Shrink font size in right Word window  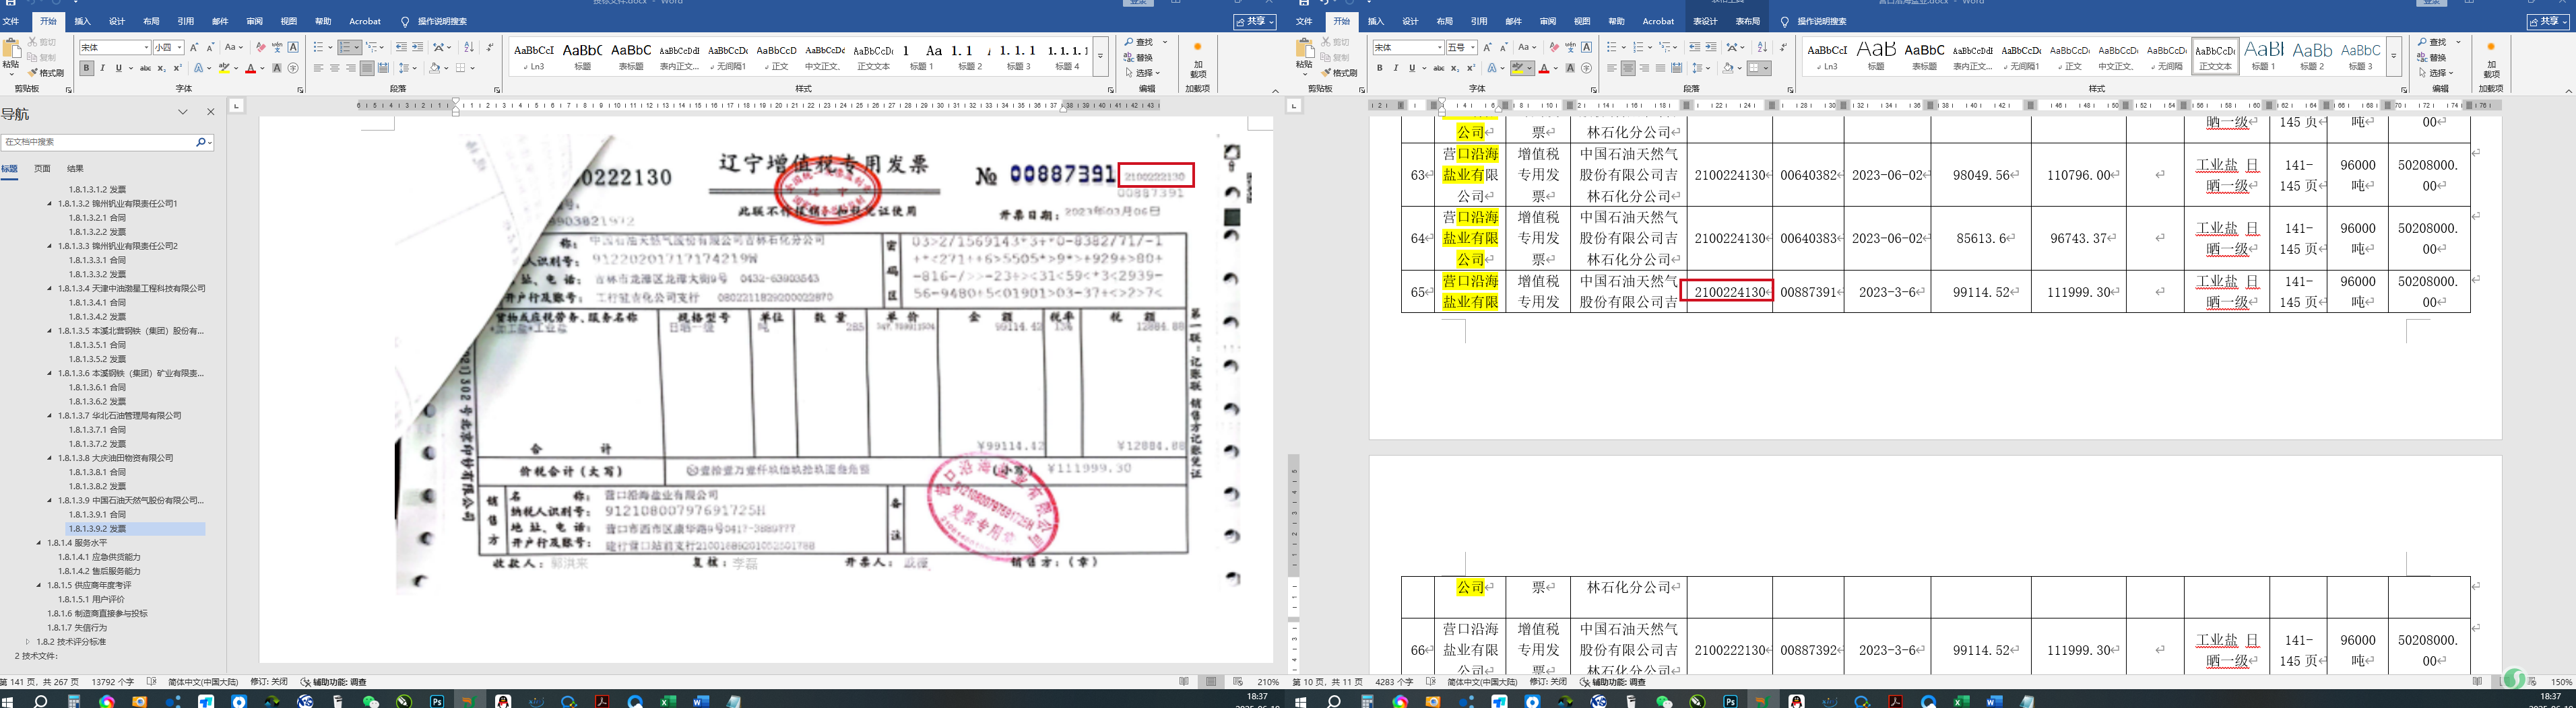coord(1503,47)
